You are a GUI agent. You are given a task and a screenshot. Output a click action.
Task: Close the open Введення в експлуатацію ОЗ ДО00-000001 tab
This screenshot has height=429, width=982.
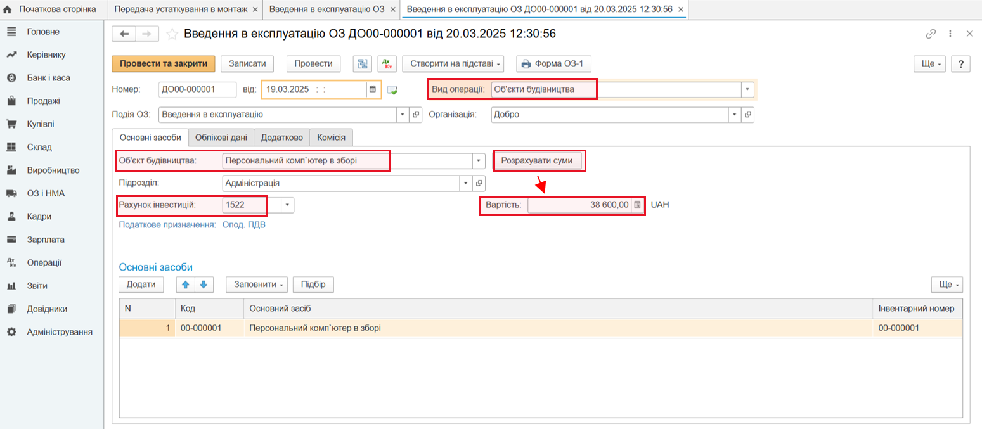(680, 10)
